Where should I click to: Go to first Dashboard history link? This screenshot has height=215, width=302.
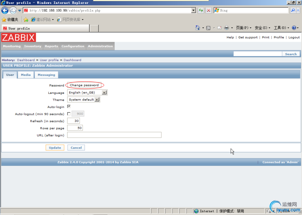(26, 60)
